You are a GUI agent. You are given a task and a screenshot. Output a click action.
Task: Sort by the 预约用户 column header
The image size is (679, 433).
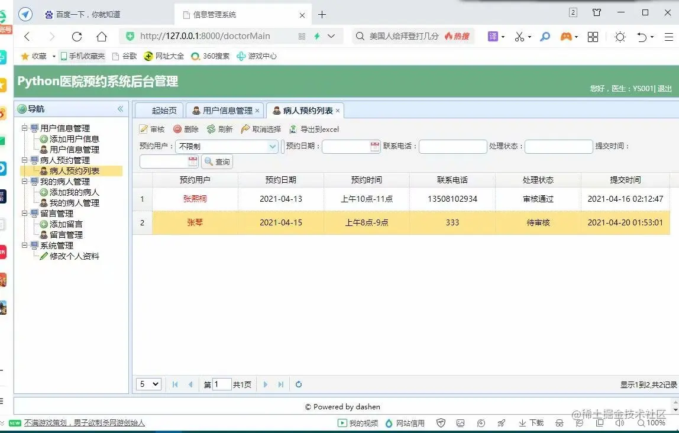click(195, 180)
